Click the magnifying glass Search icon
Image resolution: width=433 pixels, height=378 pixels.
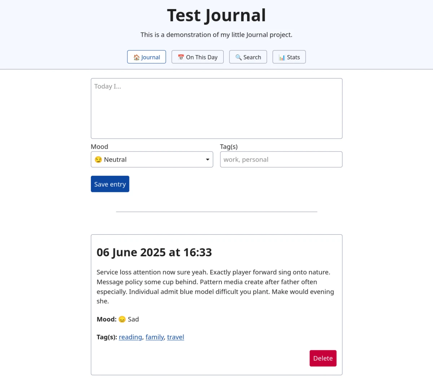click(239, 57)
